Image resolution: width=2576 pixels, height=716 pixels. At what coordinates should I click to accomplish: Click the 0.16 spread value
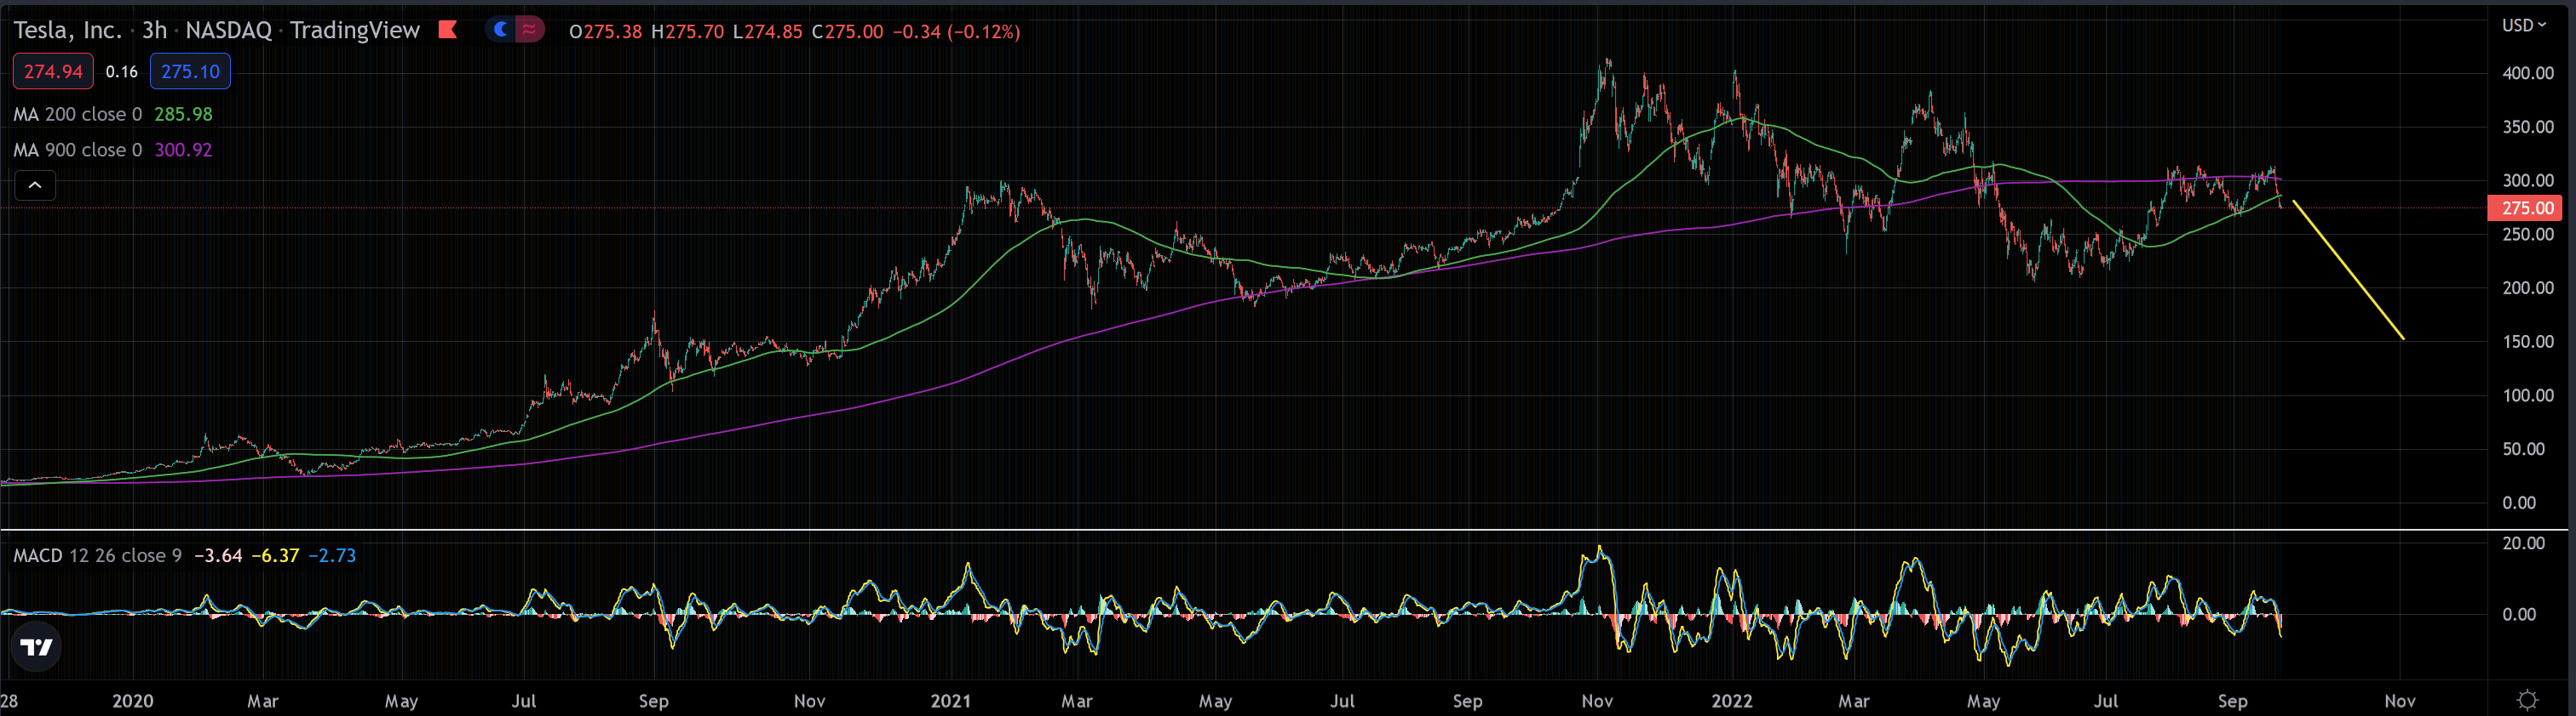(x=121, y=72)
